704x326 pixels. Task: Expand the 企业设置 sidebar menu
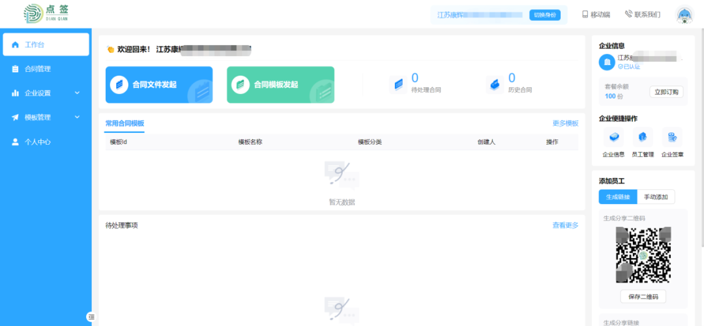(x=46, y=93)
